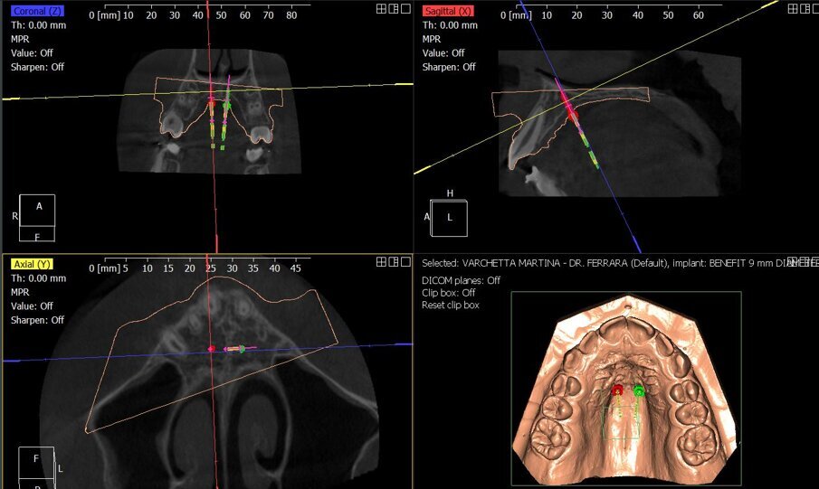
Task: Select red implant marker in Axial view
Action: pyautogui.click(x=212, y=349)
